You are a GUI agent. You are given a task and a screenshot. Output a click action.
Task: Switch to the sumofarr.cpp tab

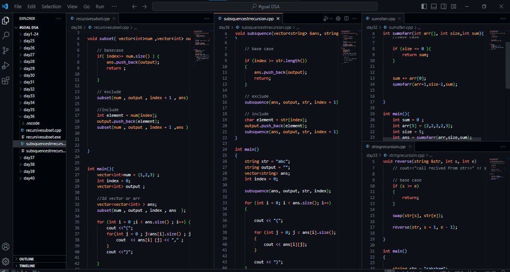(x=383, y=19)
